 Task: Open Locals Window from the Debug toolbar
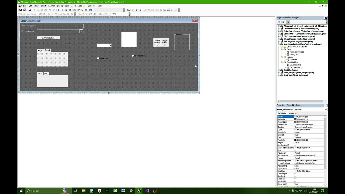click(161, 10)
